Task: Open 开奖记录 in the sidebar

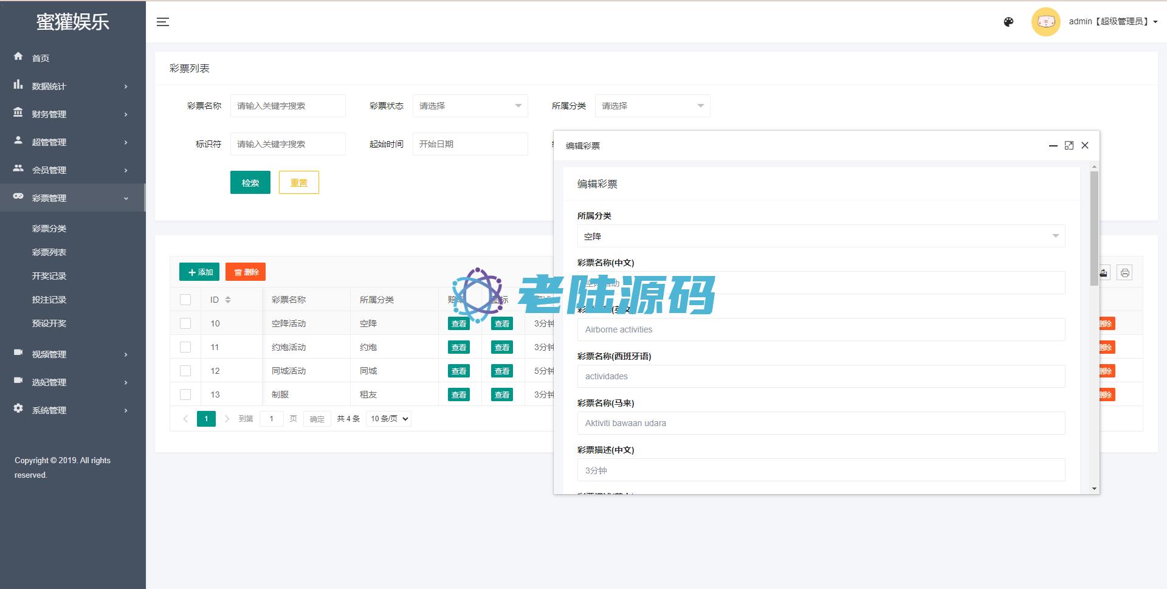Action: [x=49, y=276]
